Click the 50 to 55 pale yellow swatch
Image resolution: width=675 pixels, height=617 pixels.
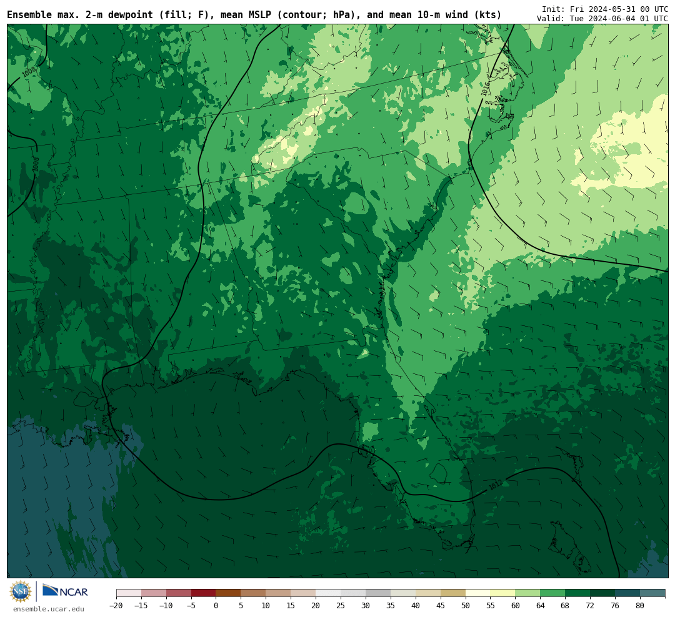click(x=478, y=593)
